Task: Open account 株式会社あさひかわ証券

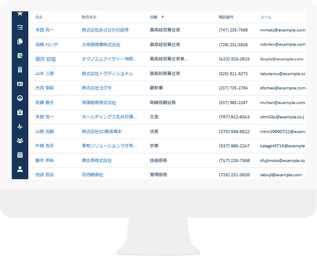Action: pyautogui.click(x=105, y=30)
